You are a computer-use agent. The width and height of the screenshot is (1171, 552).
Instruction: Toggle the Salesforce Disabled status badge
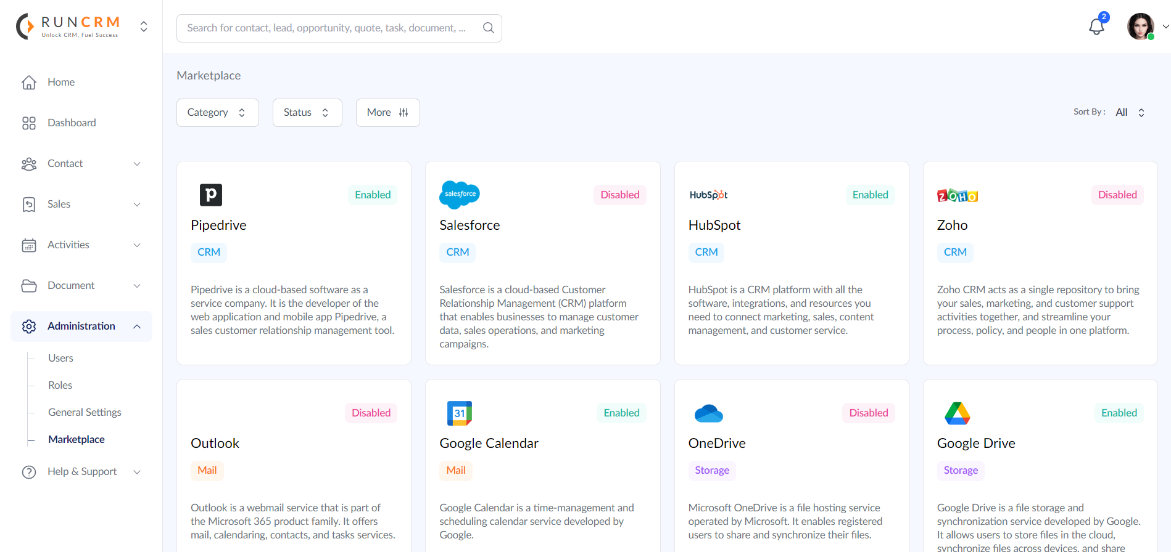coord(619,195)
